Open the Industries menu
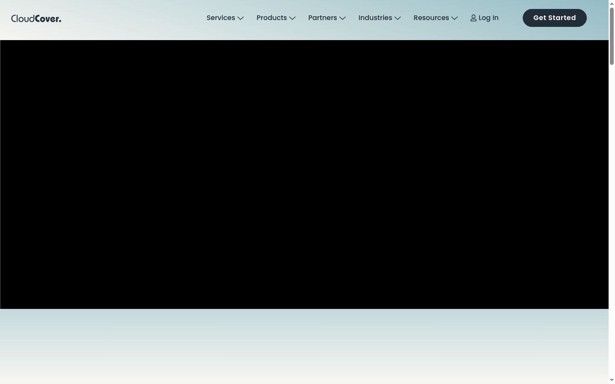 click(380, 18)
